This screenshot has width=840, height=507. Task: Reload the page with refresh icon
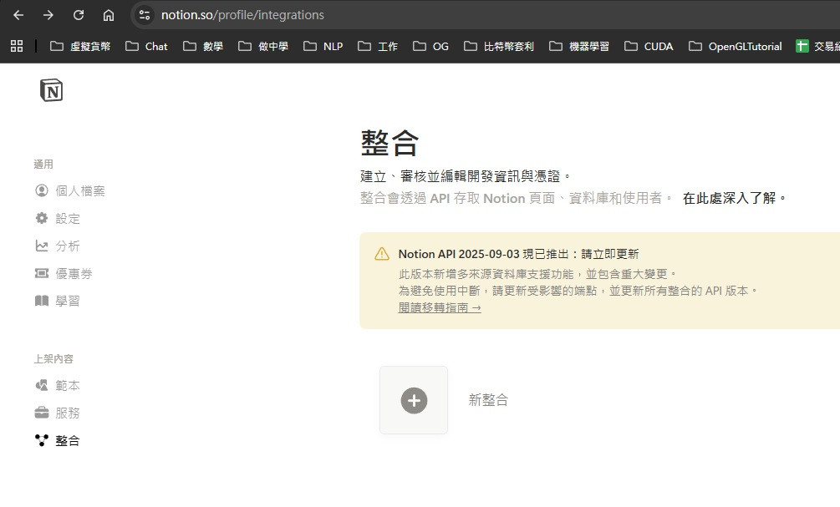coord(79,15)
